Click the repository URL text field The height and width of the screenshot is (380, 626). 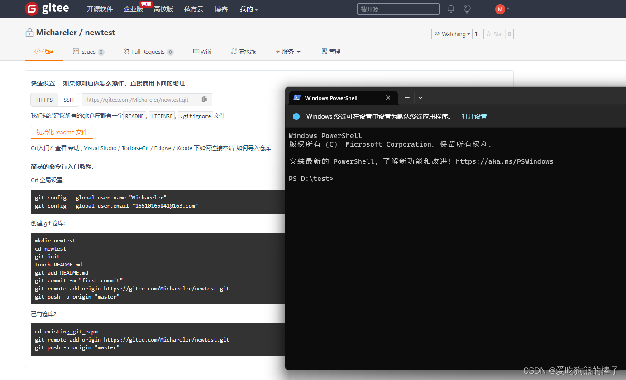pyautogui.click(x=141, y=100)
